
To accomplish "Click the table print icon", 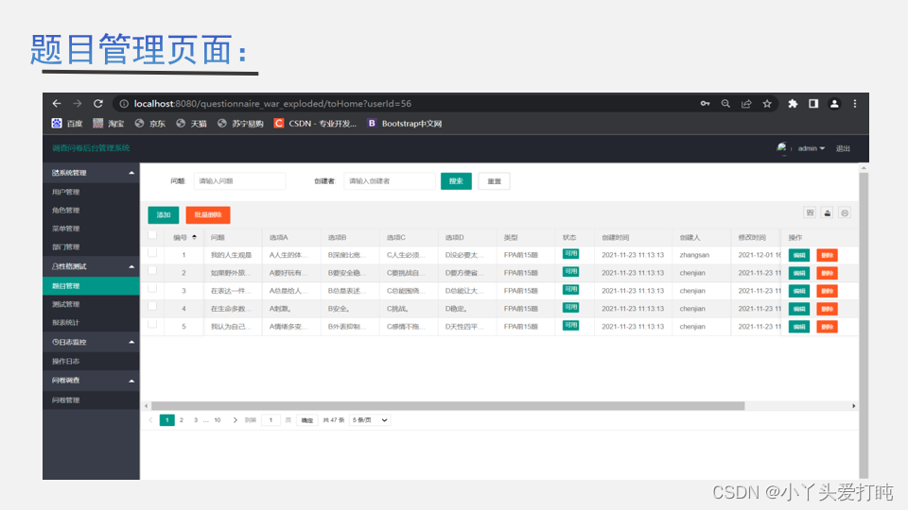I will click(x=845, y=212).
